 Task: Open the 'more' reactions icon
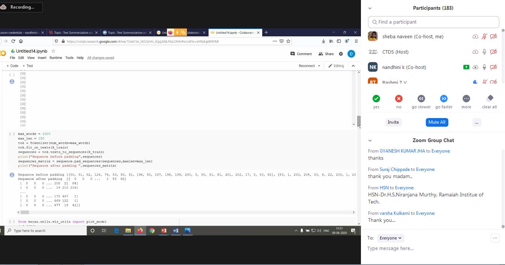point(466,99)
